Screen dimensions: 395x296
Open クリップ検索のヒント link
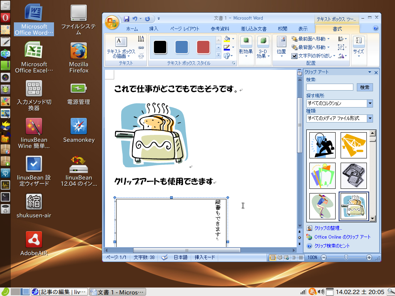pos(332,246)
